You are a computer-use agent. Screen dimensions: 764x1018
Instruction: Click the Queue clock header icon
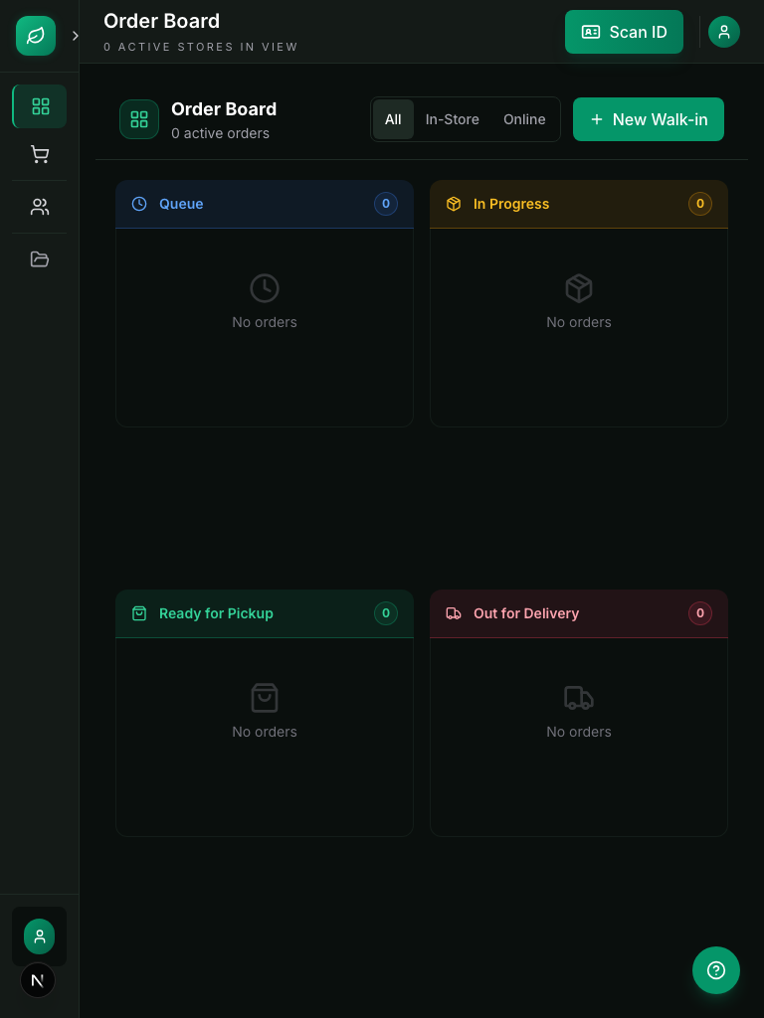(x=139, y=204)
